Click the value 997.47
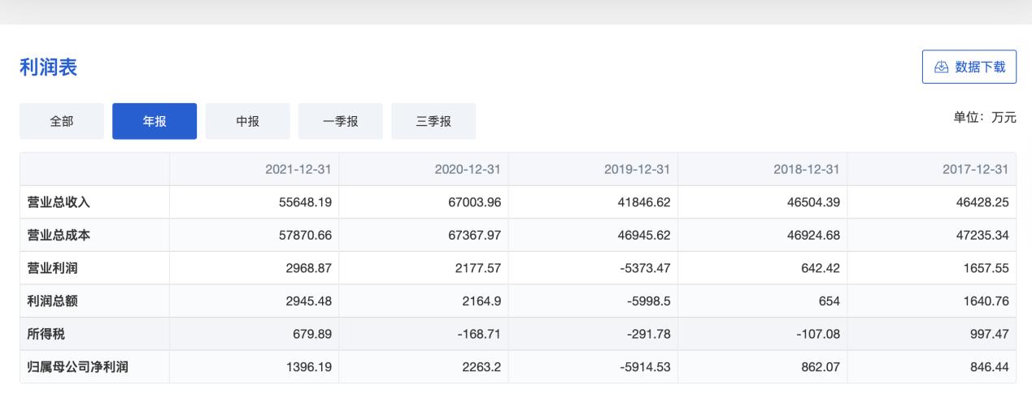 tap(990, 334)
